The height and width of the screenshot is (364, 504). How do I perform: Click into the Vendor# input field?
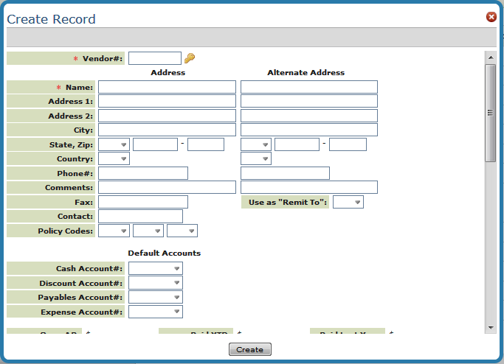pos(155,58)
